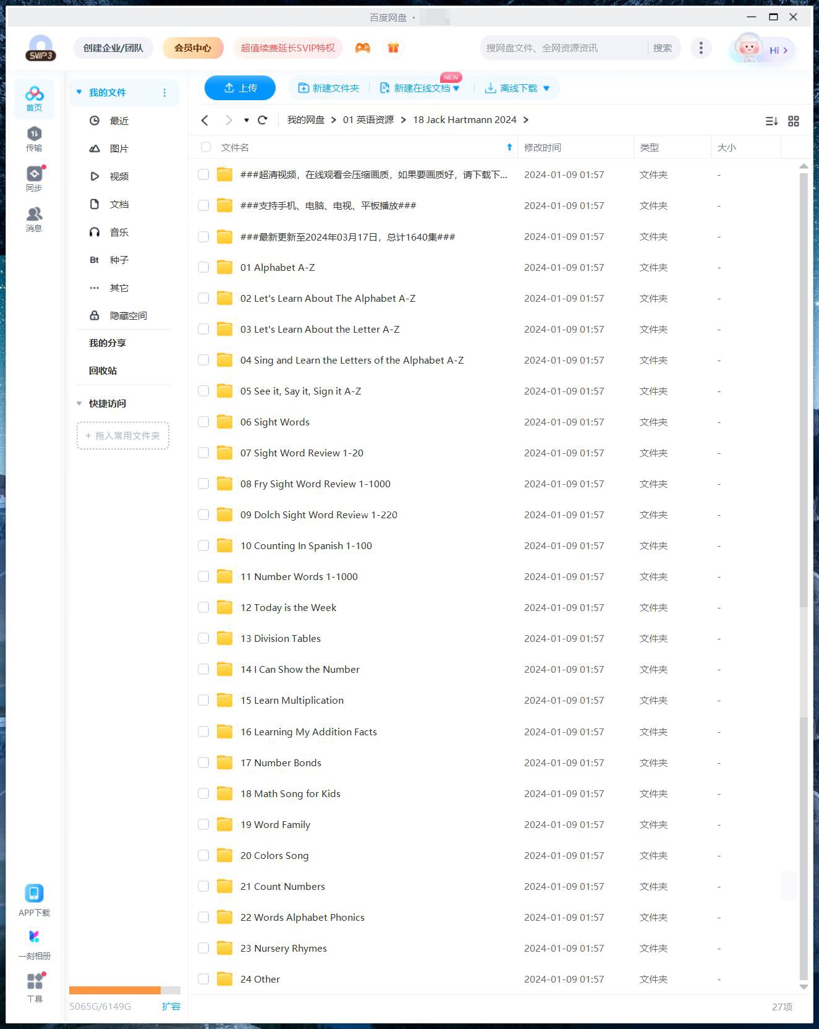Check the box for 06 Sight Words
This screenshot has width=819, height=1029.
(x=203, y=422)
